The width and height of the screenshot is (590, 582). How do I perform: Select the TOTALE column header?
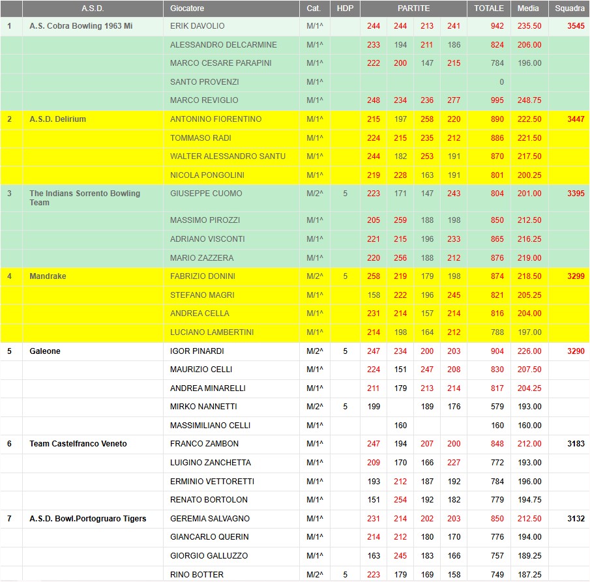point(489,8)
